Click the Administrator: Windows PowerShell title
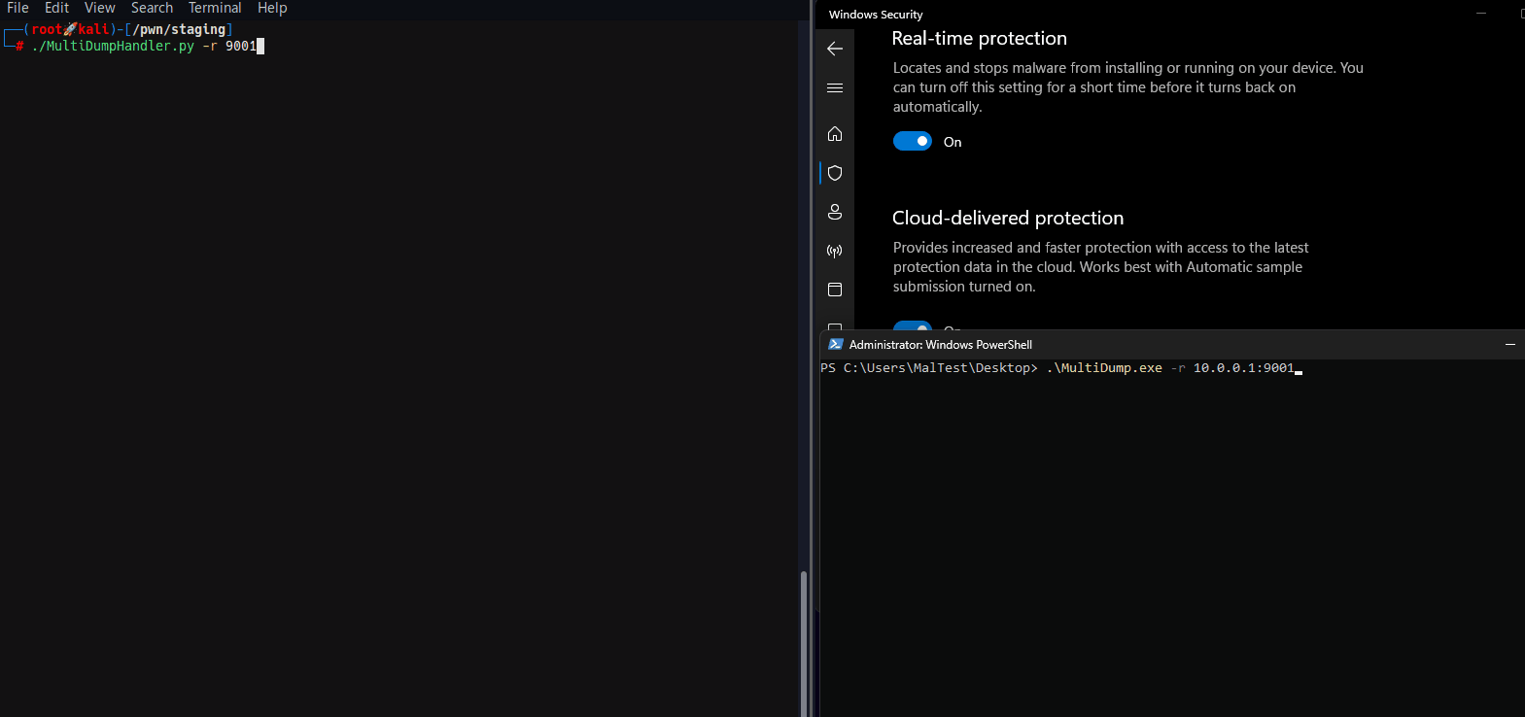This screenshot has height=717, width=1525. pos(941,345)
